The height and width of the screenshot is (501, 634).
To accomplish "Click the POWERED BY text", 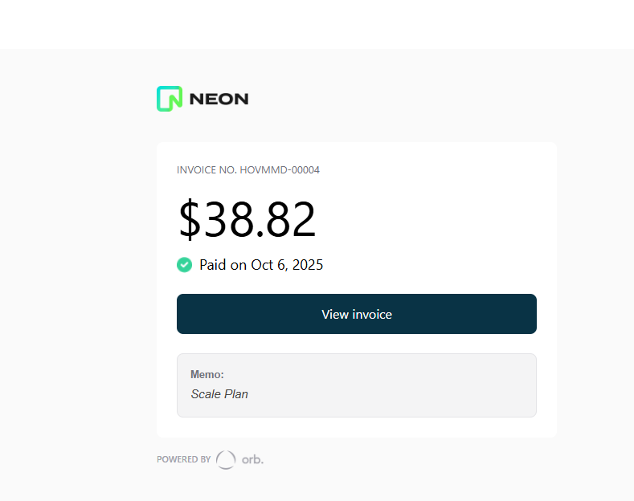I will [x=183, y=460].
